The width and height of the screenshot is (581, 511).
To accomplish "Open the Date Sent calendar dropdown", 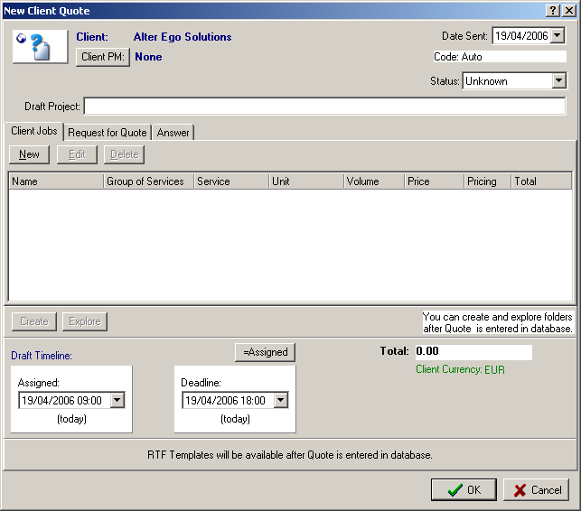I will (557, 36).
